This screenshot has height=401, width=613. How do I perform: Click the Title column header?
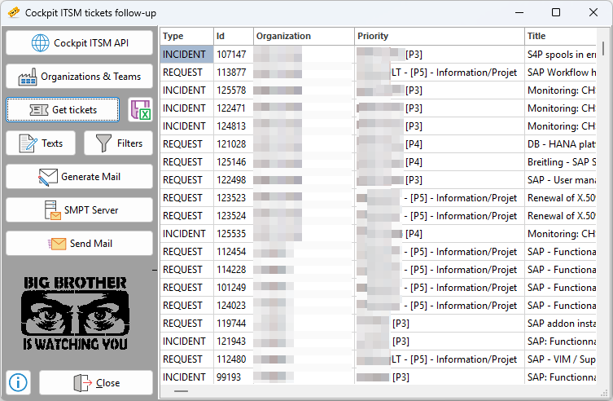[562, 36]
